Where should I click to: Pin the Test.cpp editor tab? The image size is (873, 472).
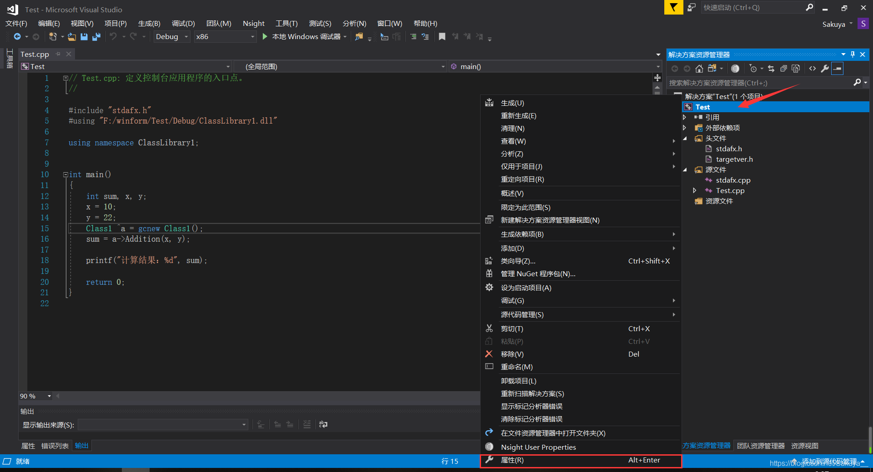[x=58, y=54]
